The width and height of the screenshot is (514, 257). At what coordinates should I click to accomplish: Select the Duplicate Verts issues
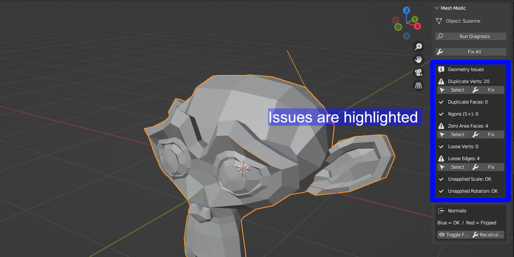[454, 90]
